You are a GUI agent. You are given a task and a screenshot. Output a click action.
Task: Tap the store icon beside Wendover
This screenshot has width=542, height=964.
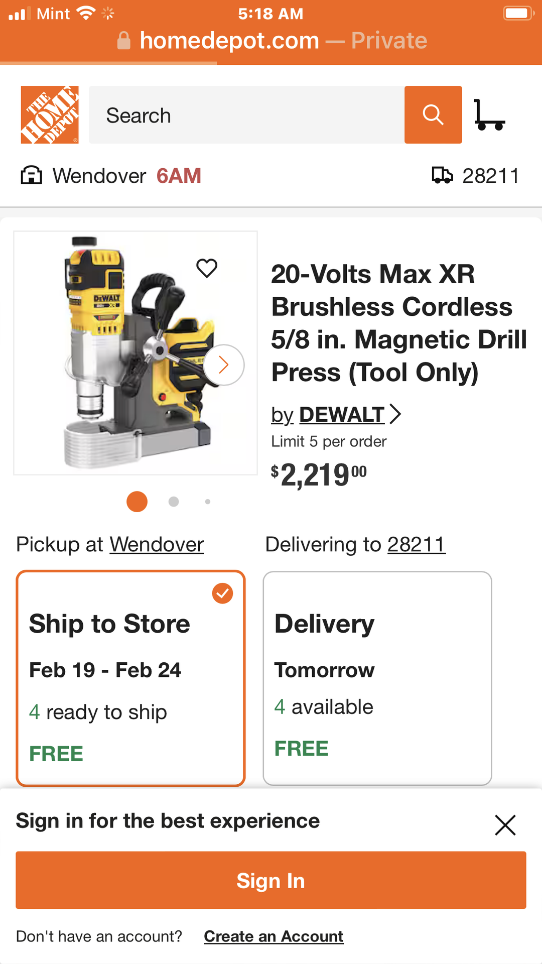[31, 176]
